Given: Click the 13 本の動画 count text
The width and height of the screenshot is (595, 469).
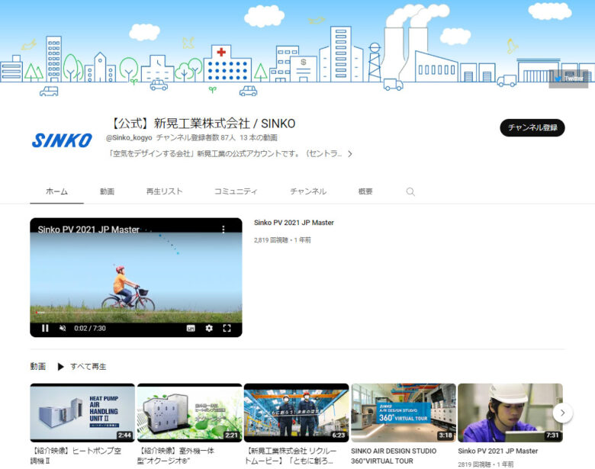Looking at the screenshot, I should pos(259,138).
